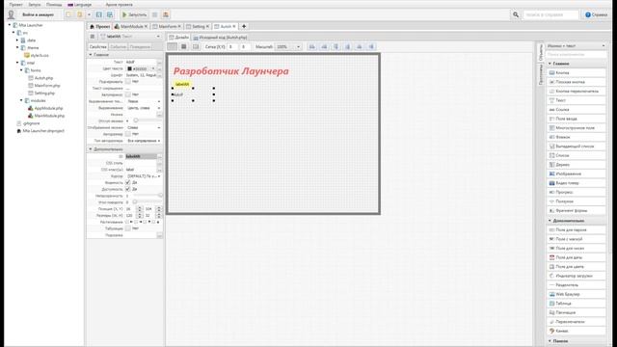
Task: Open the Справка help button
Action: pyautogui.click(x=596, y=14)
